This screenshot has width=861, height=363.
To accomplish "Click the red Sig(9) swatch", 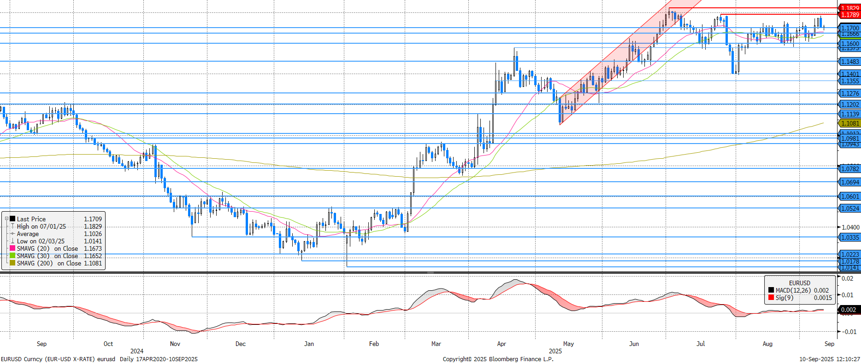I will tap(771, 298).
